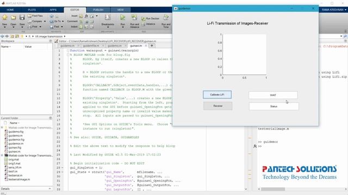Image resolution: width=348 pixels, height=195 pixels.
Task: Select the EDITOR ribbon tab
Action: (x=75, y=10)
